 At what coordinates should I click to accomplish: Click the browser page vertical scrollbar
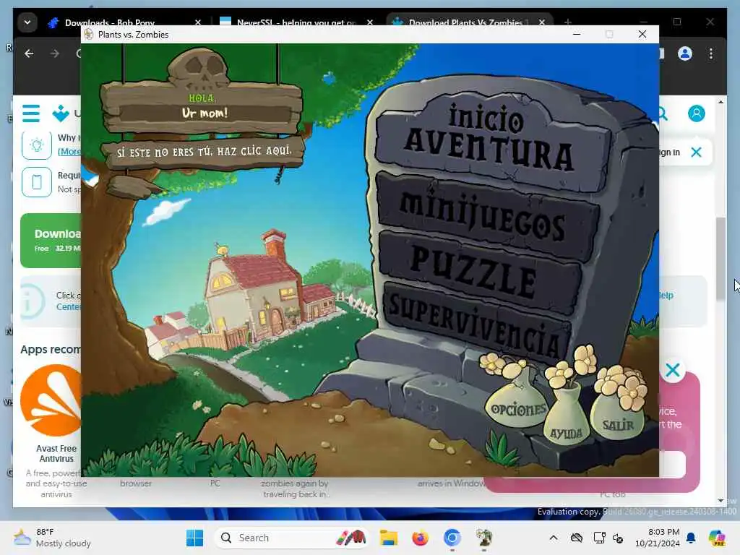coord(720,259)
